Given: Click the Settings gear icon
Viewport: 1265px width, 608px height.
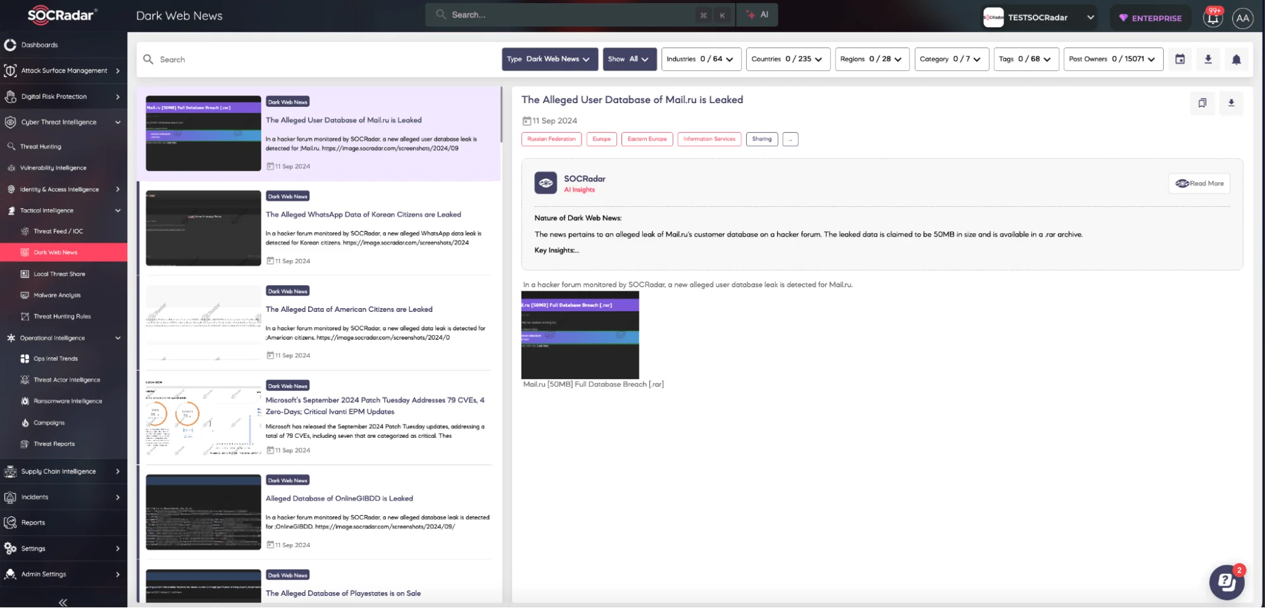Looking at the screenshot, I should coord(10,549).
